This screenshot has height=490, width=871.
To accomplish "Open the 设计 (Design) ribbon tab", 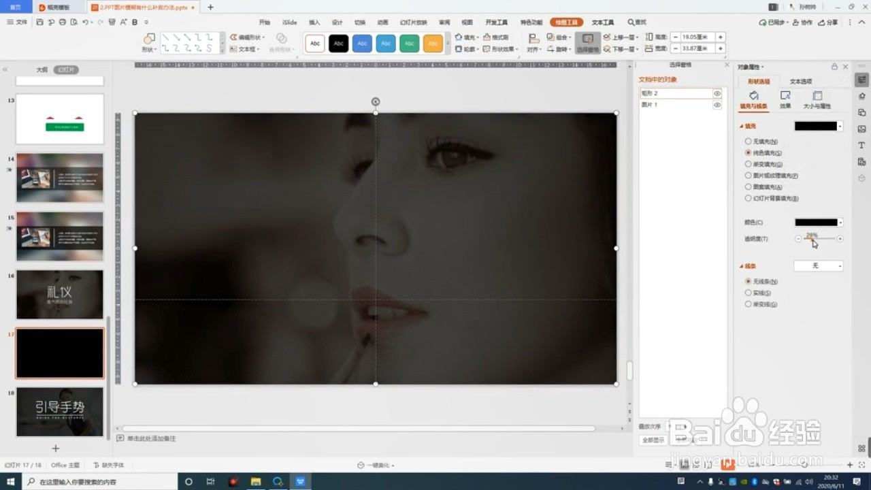I will pyautogui.click(x=337, y=22).
